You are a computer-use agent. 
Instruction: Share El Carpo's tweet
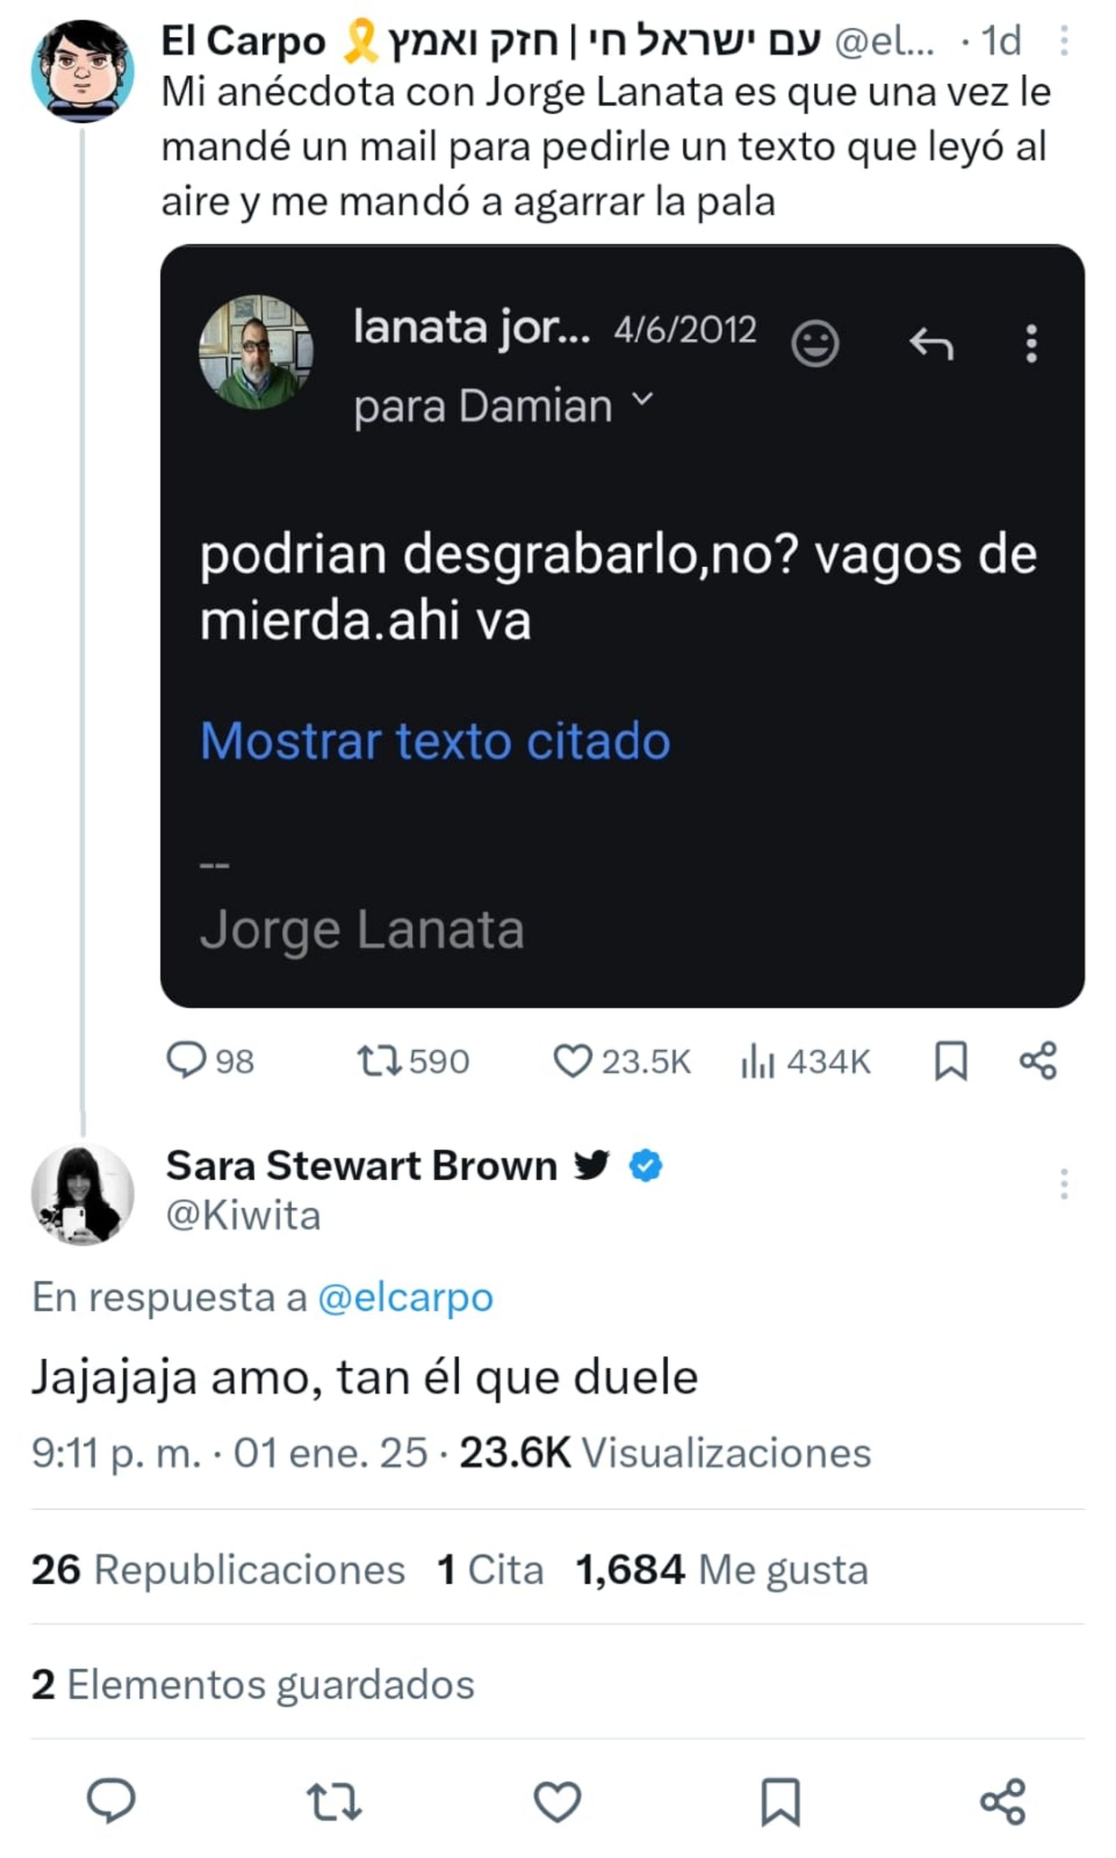click(x=1039, y=1061)
